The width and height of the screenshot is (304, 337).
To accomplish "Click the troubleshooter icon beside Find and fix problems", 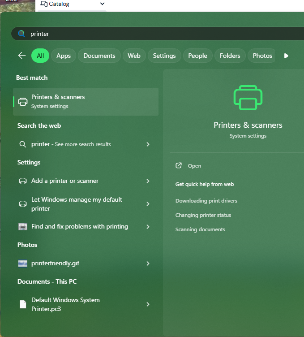I will click(x=23, y=226).
